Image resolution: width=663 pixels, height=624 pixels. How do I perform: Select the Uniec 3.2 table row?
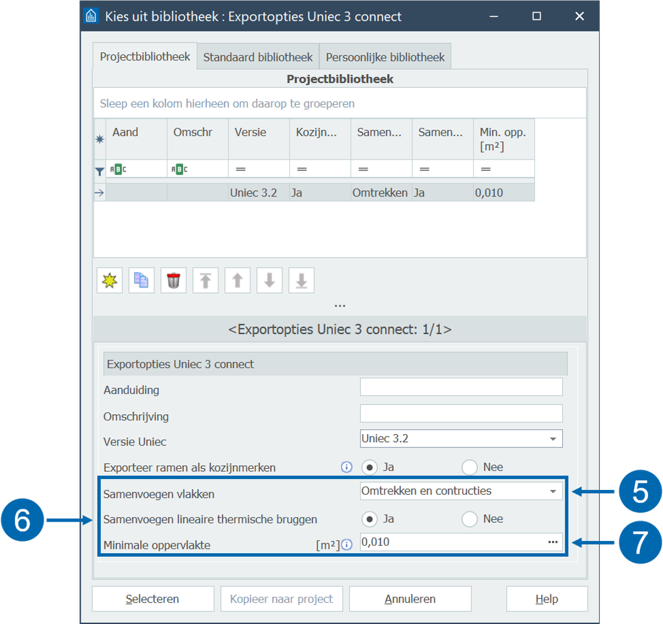320,193
